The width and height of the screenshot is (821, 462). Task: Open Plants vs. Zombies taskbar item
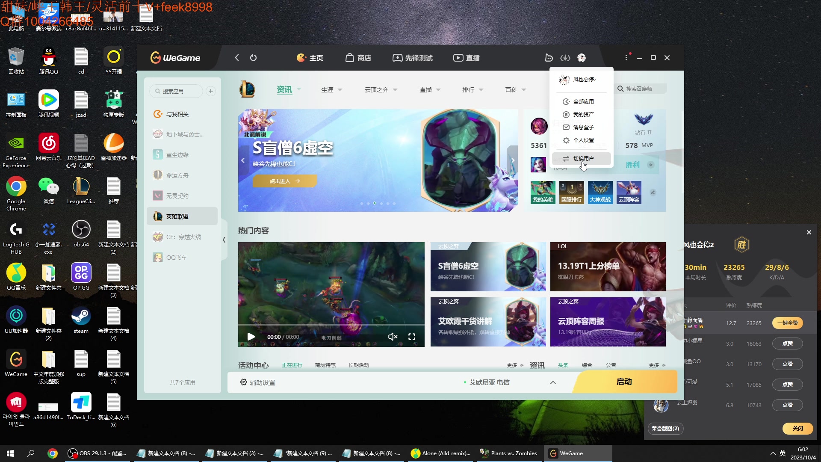[508, 453]
